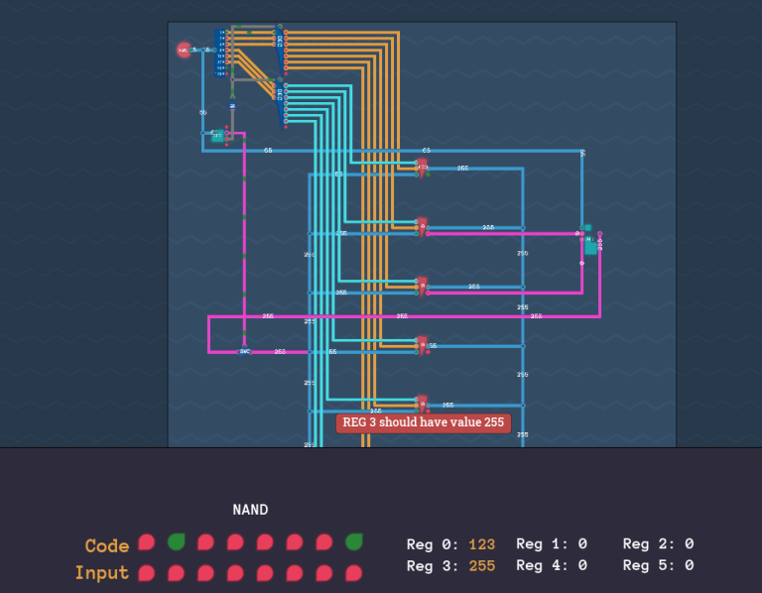The width and height of the screenshot is (762, 593).
Task: Click the second red register from top
Action: [x=422, y=226]
